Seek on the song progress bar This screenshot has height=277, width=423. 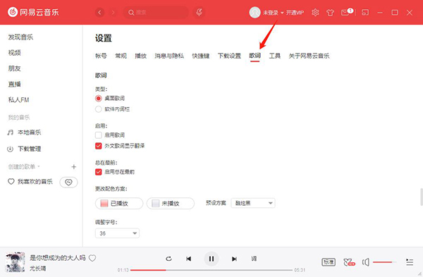click(211, 270)
